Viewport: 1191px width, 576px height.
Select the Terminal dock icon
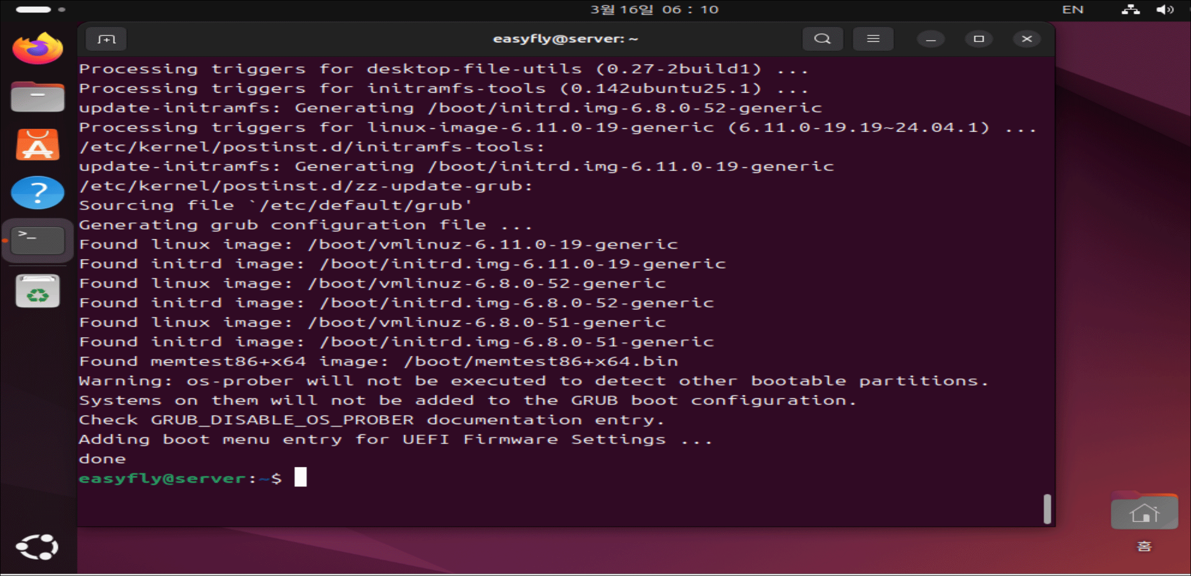(x=37, y=240)
